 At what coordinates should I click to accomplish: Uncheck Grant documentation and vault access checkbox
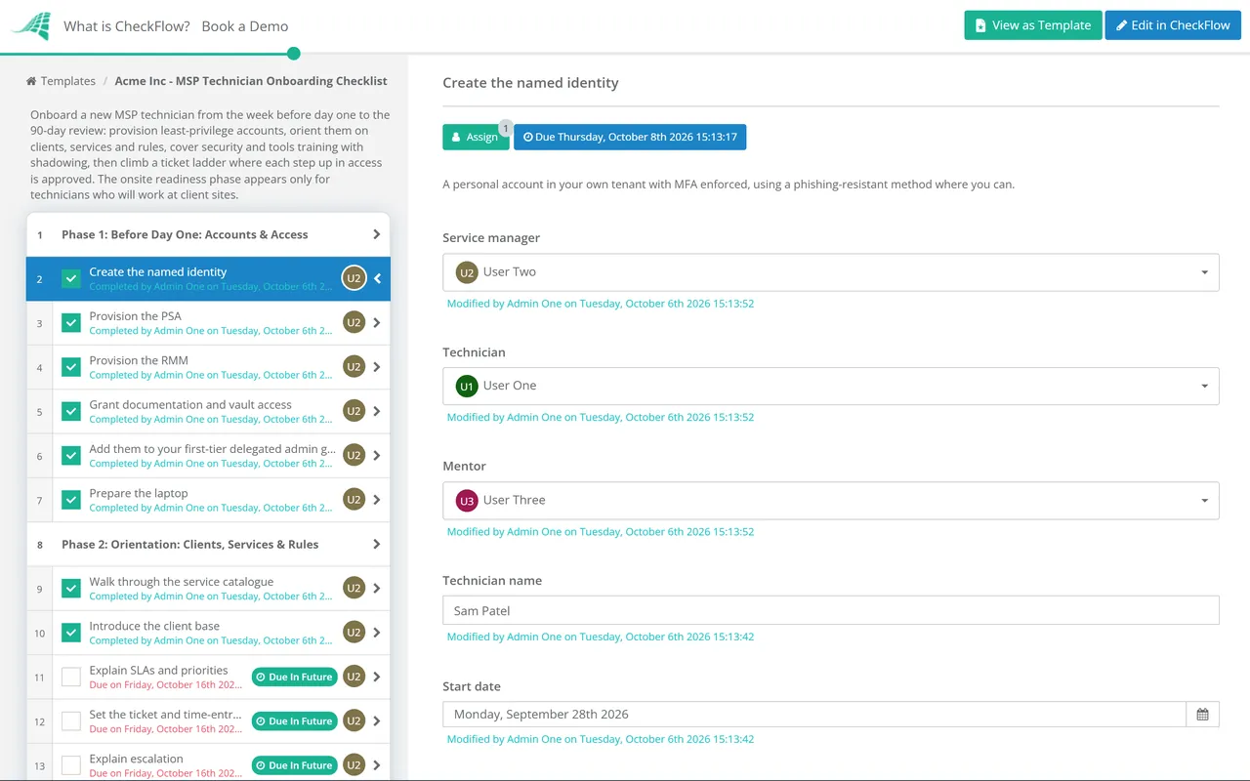71,411
